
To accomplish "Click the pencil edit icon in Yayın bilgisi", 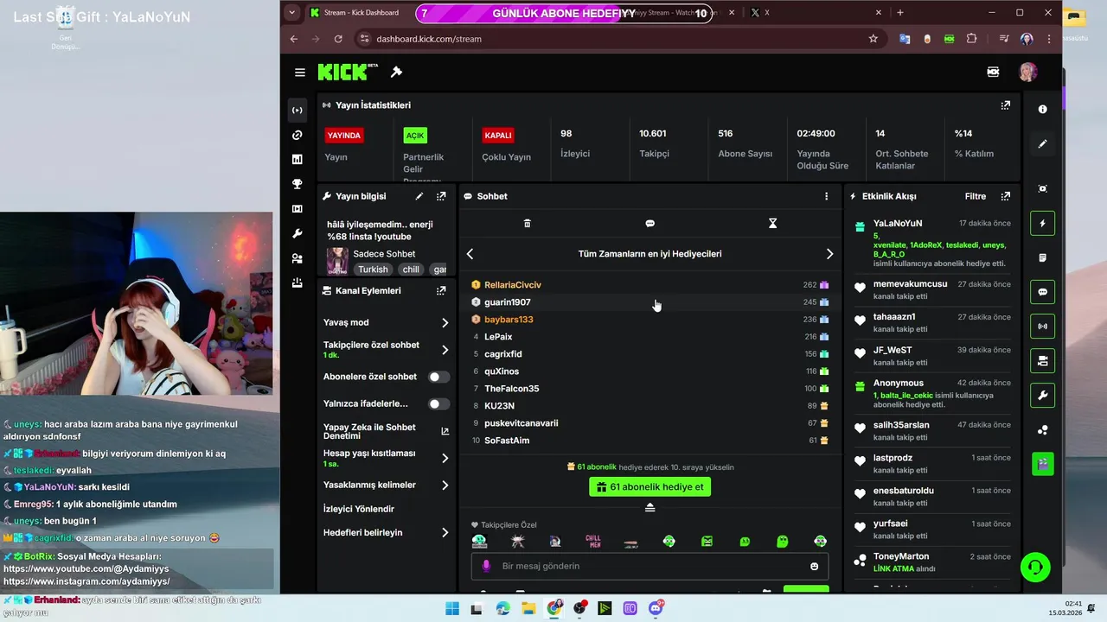I will (x=419, y=196).
